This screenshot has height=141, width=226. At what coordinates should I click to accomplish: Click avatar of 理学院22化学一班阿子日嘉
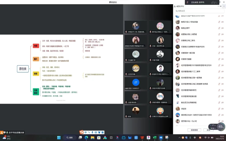coord(177,115)
